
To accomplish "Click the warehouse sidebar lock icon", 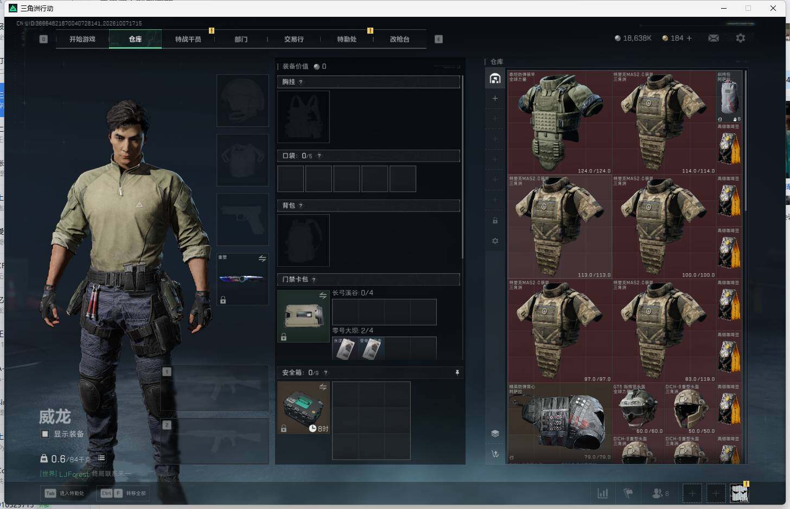I will click(495, 221).
